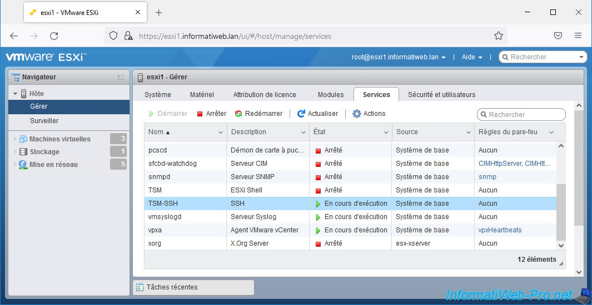
Task: Select Surveiller in the navigator
Action: pyautogui.click(x=44, y=121)
